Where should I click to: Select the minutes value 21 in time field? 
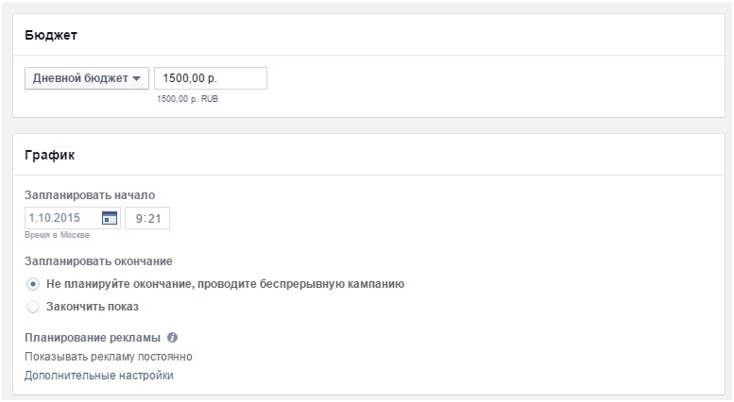155,218
